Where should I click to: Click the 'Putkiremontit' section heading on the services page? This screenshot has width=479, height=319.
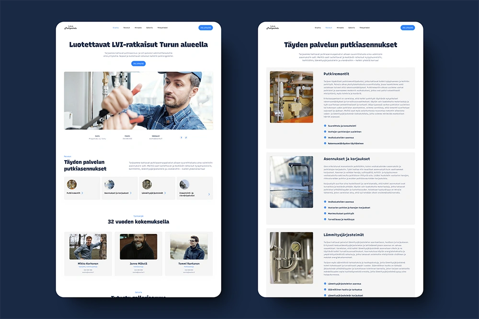[336, 74]
